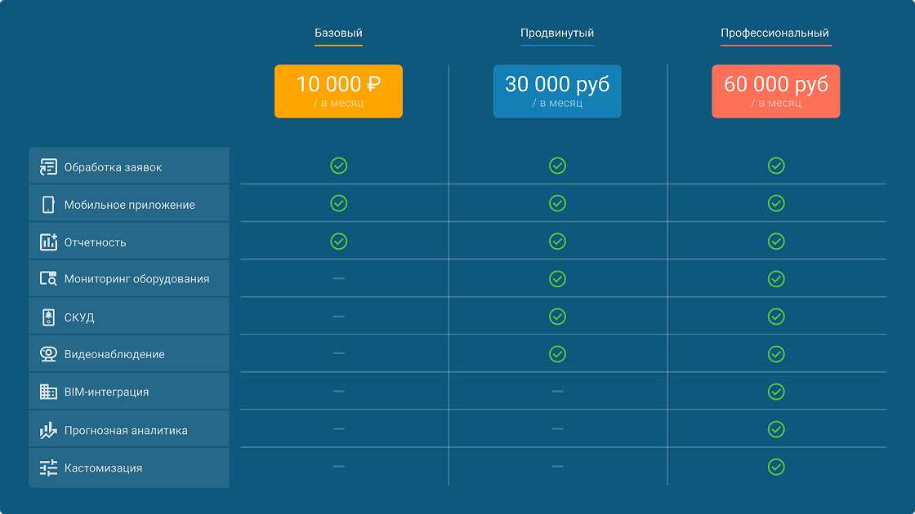Click Продвинутый dash for Кастомизация
915x514 pixels.
tap(557, 466)
